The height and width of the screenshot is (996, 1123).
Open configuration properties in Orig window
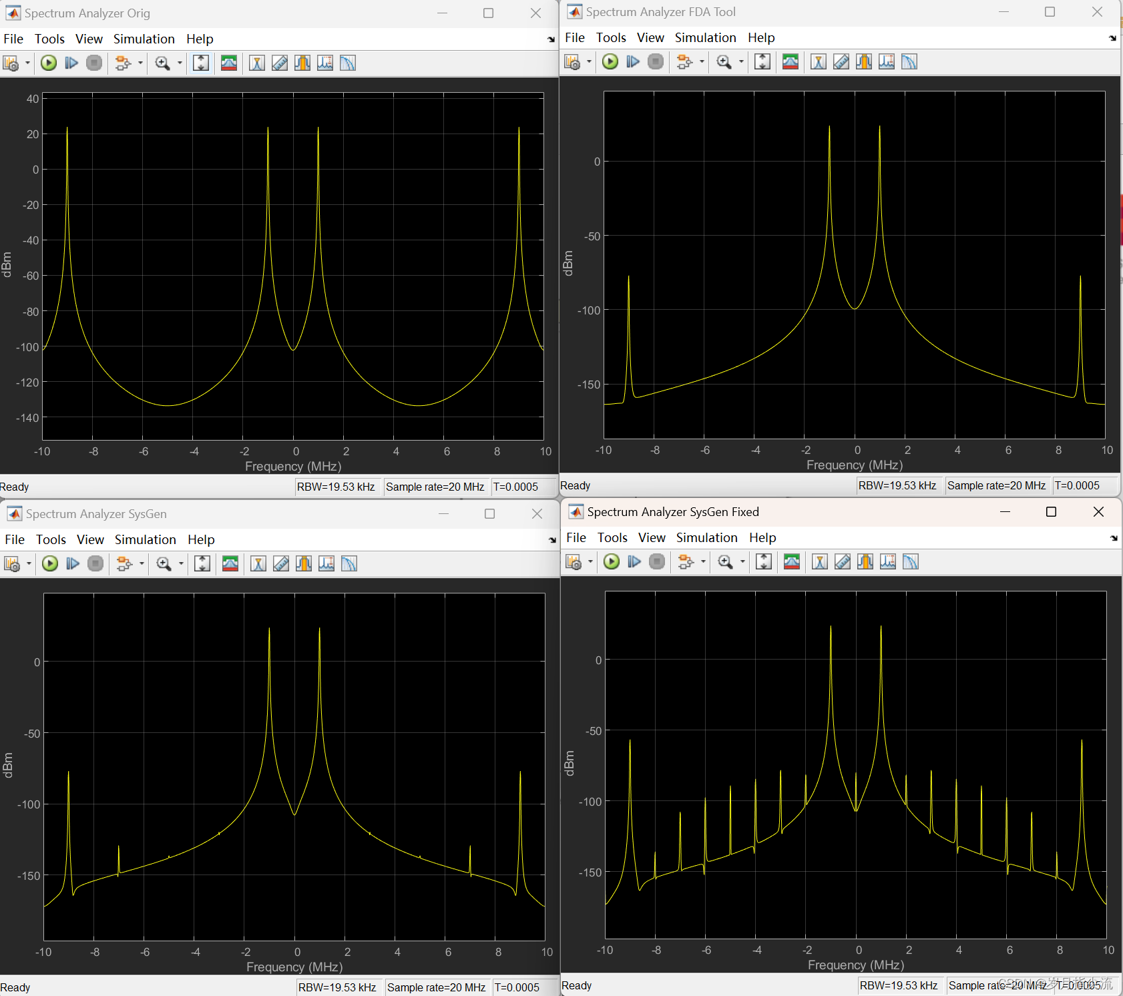(11, 63)
